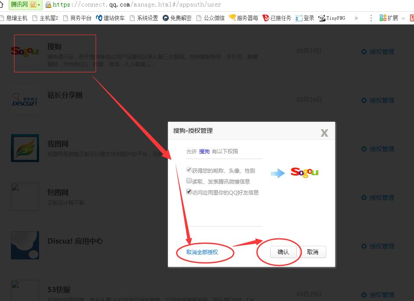
Task: Click the 我图网 leaf logo thumbnail
Action: click(x=25, y=148)
